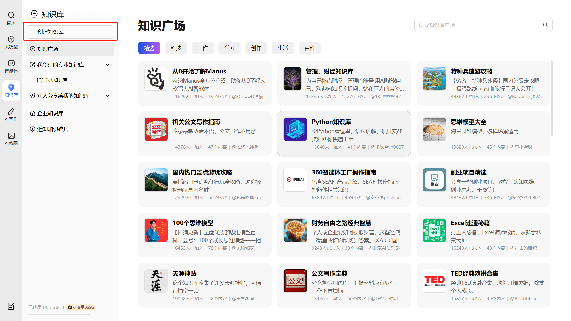The height and width of the screenshot is (321, 571).
Task: Switch to the 百科 category tab
Action: pos(310,48)
